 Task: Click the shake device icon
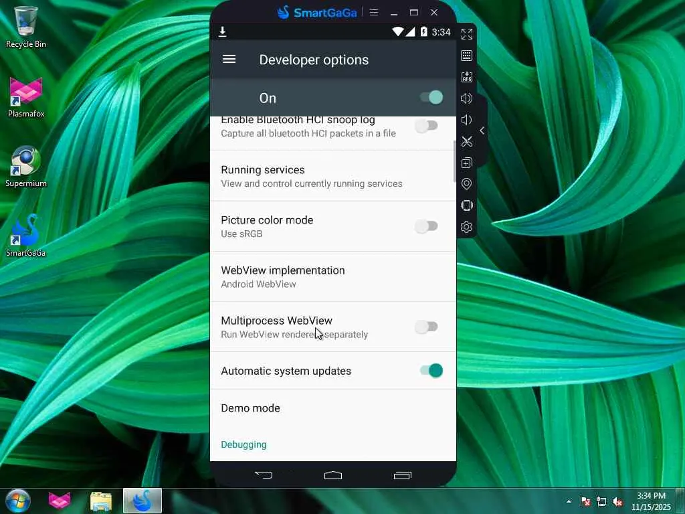point(466,205)
